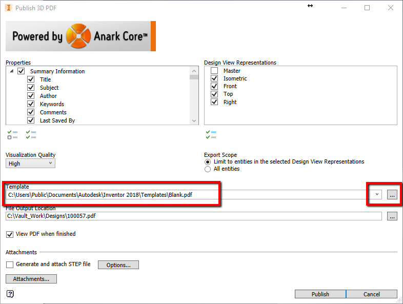403x304 pixels.
Task: Uncheck the Comments property checkbox
Action: tap(31, 112)
